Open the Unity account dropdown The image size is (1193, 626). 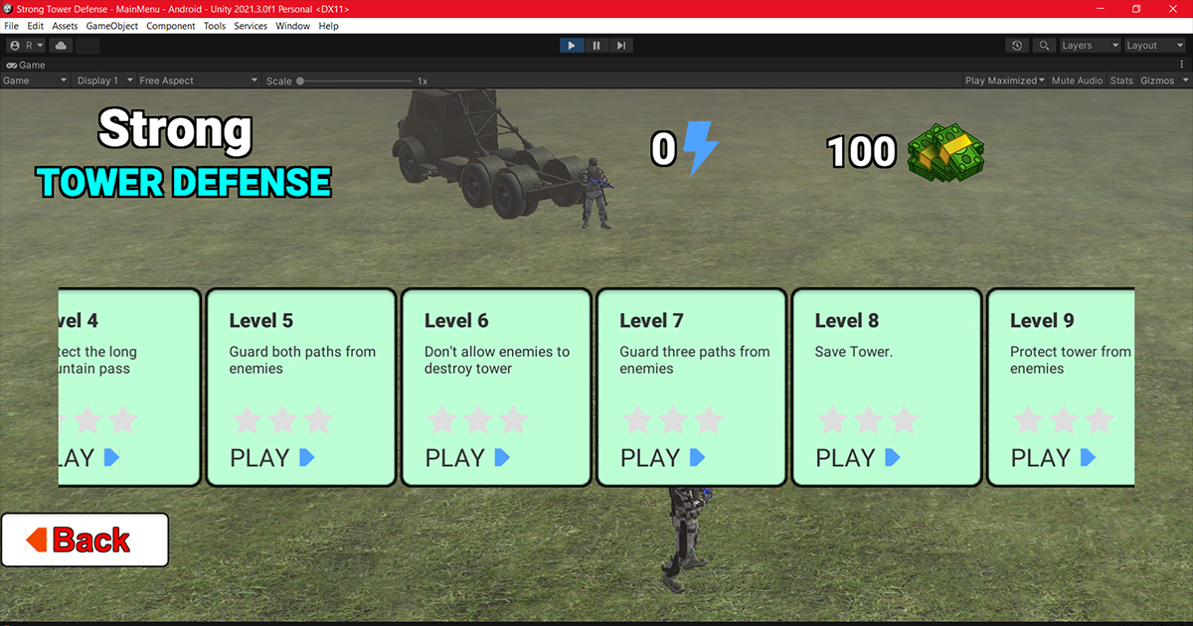(25, 46)
